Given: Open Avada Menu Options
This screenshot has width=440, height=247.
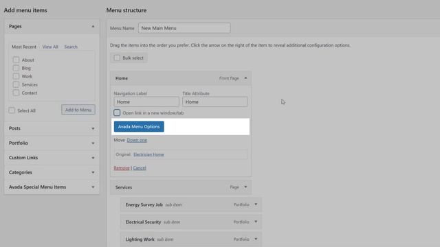Looking at the screenshot, I should (139, 126).
